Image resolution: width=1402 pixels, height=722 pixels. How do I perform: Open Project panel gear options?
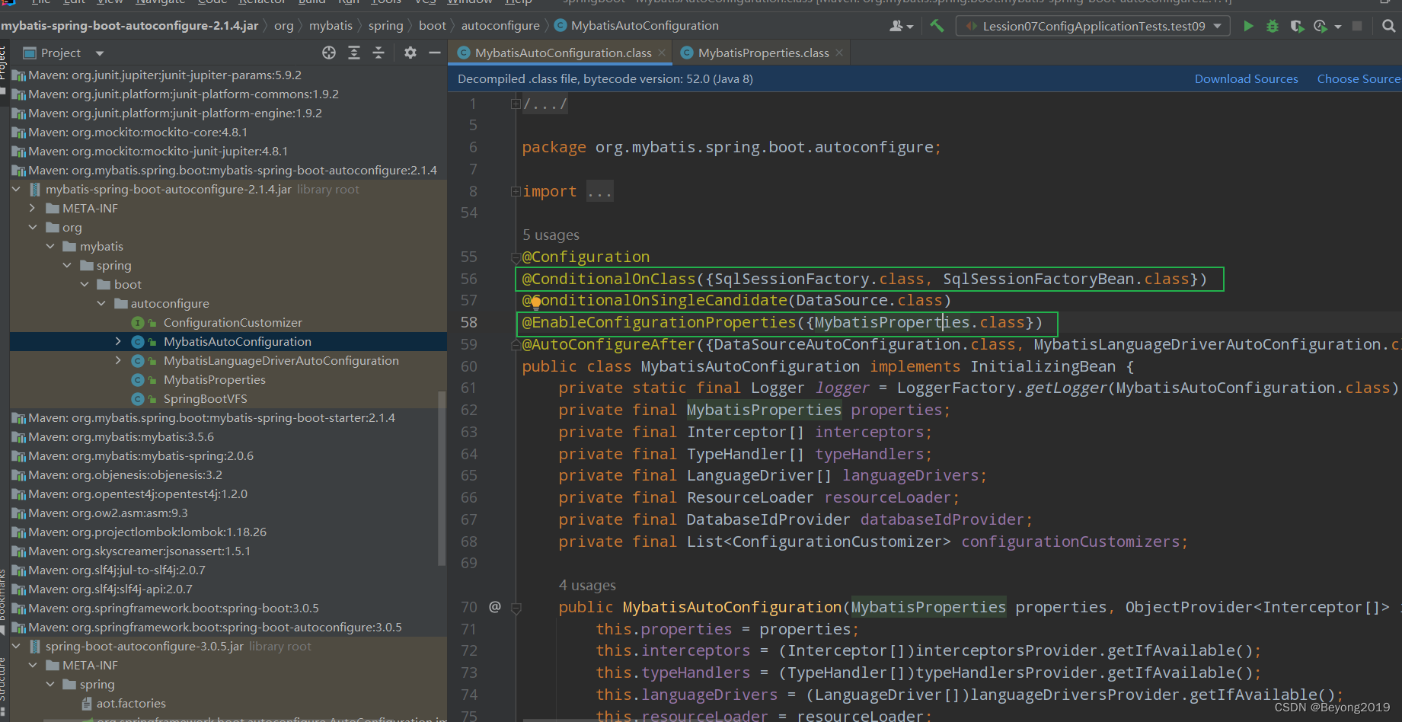pyautogui.click(x=410, y=53)
